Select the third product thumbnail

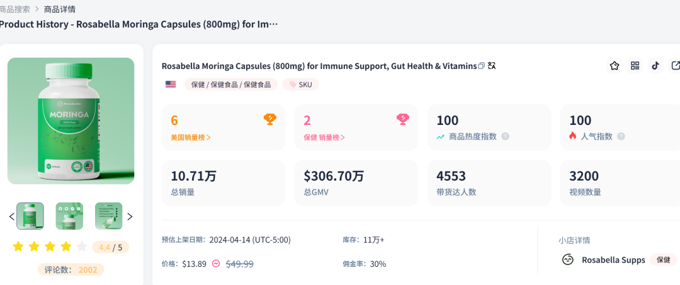point(108,216)
